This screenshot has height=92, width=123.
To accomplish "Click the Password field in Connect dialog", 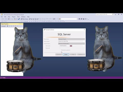I will tap(72, 48).
